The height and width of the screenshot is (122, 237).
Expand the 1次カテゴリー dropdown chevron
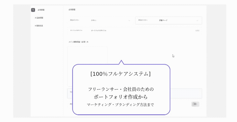(129, 20)
